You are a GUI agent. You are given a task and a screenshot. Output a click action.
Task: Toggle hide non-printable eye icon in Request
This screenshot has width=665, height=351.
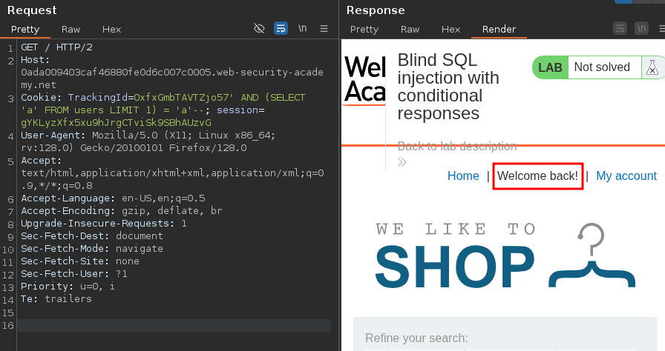[x=259, y=28]
